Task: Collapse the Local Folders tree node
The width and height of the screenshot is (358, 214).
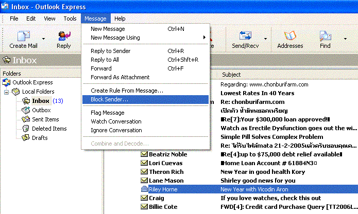Action: pos(6,92)
